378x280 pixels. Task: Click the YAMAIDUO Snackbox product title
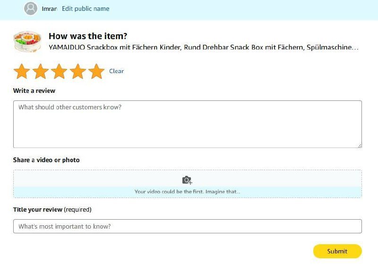pos(203,48)
